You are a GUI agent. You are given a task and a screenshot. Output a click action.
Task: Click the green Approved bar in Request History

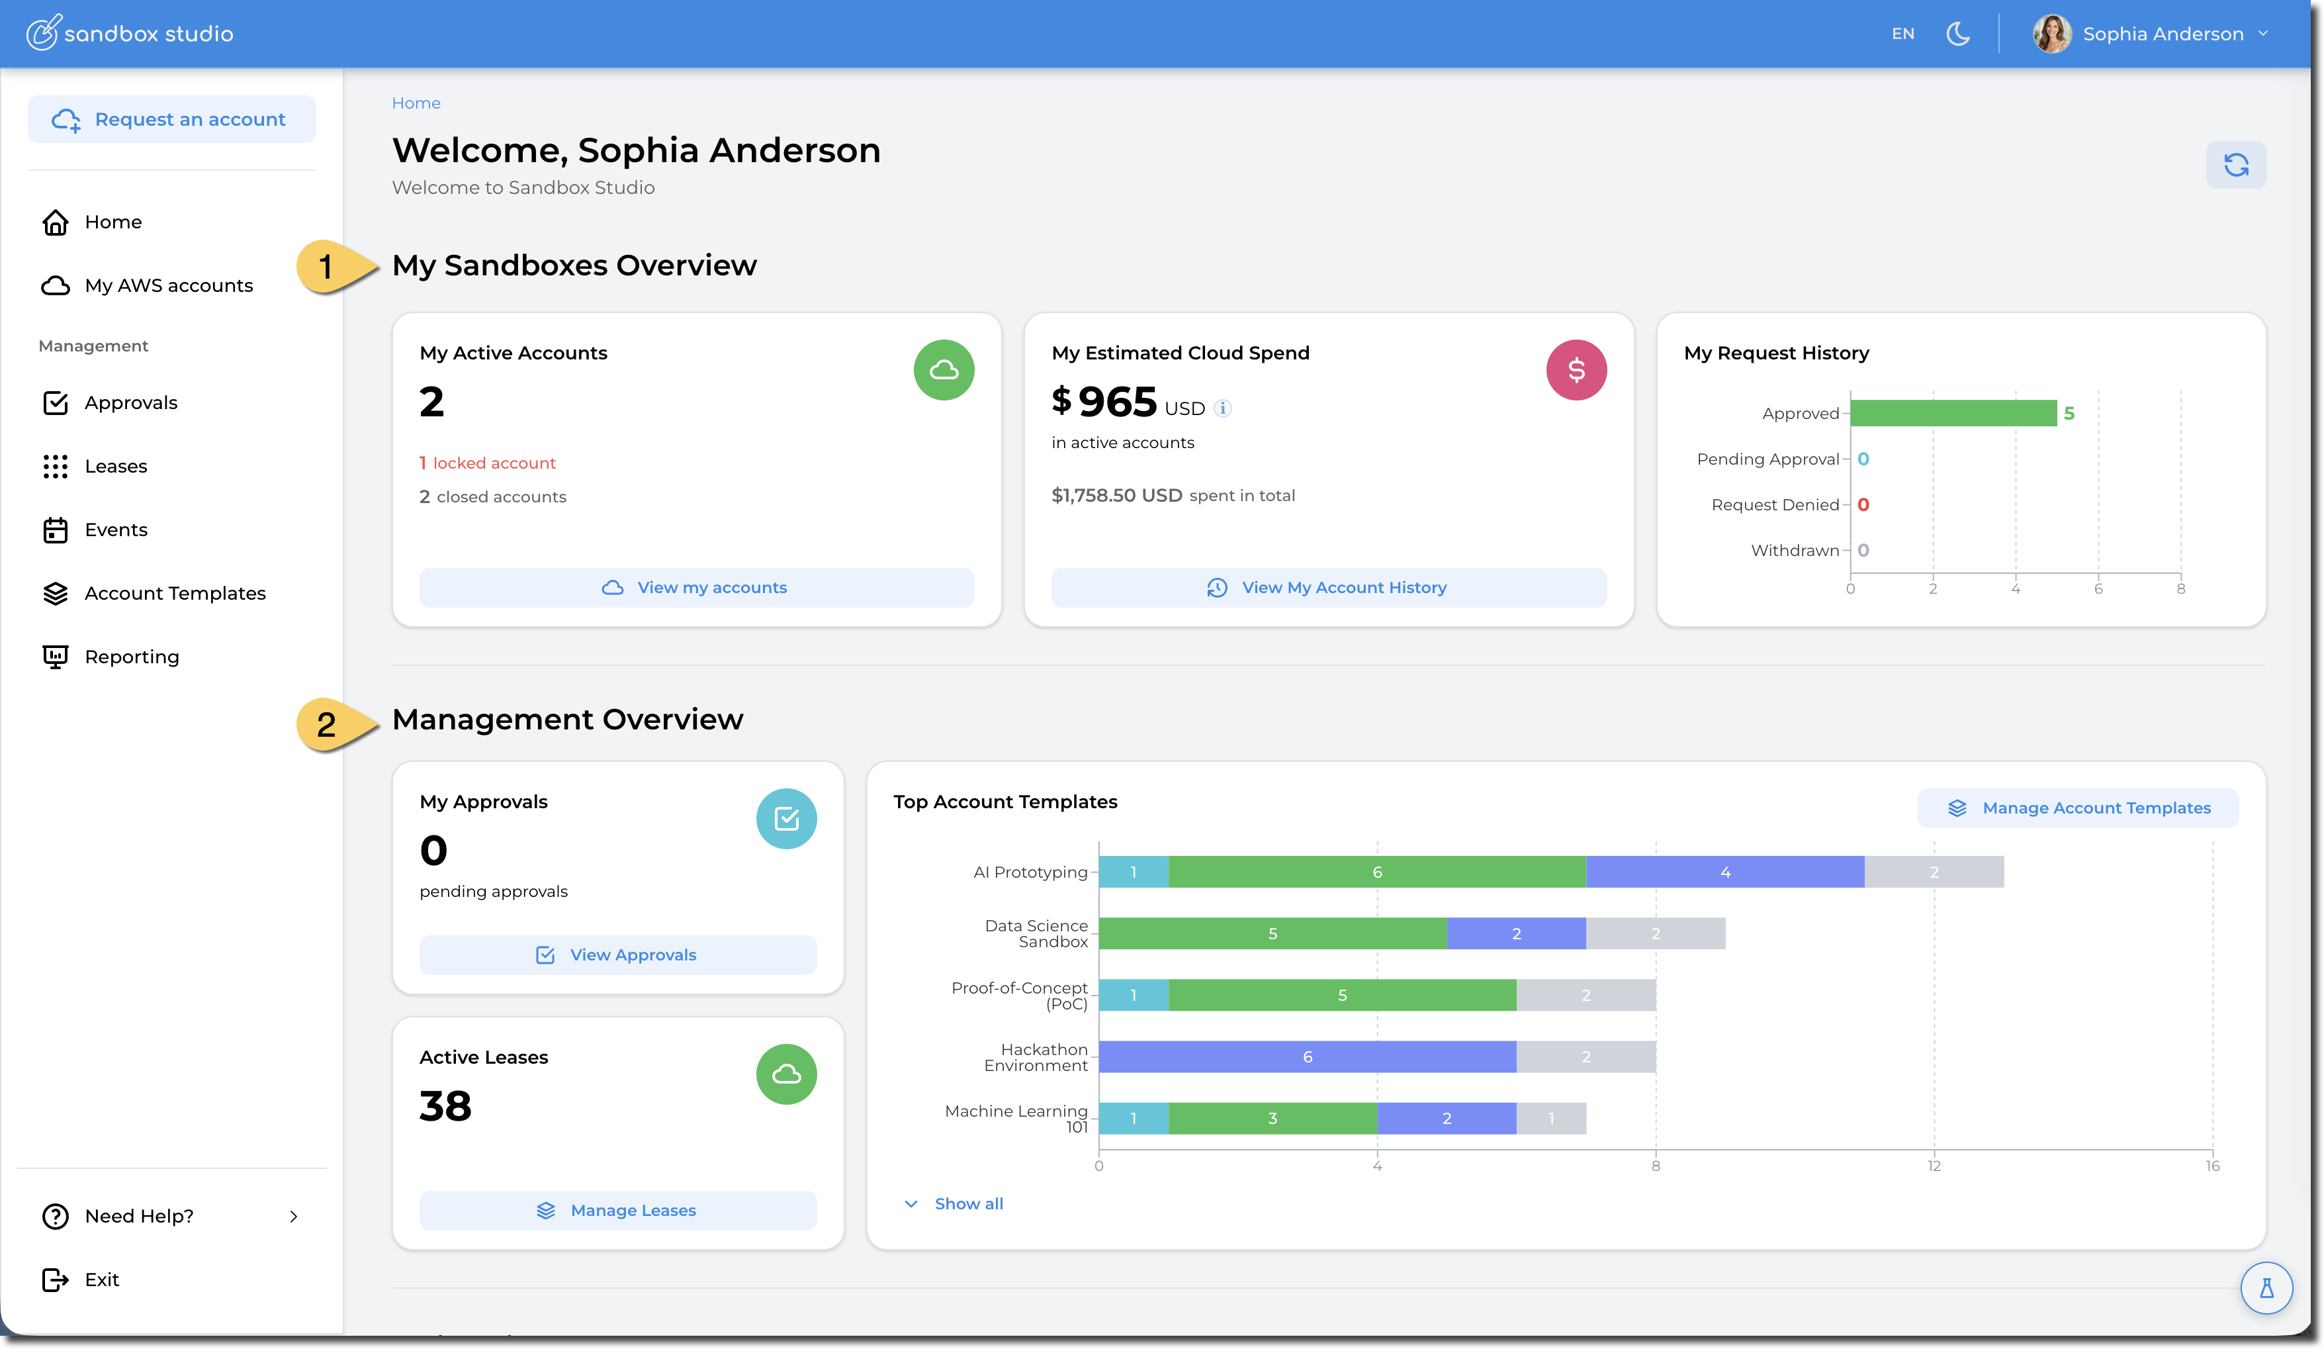coord(1952,414)
